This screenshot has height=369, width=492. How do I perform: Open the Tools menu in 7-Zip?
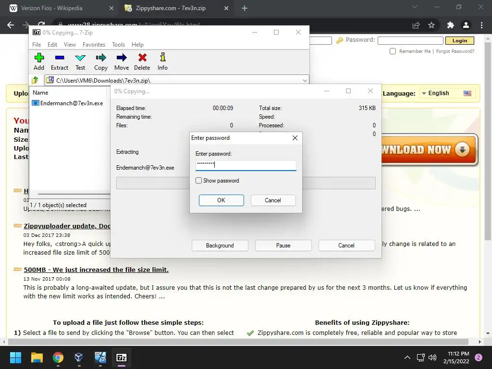point(118,45)
